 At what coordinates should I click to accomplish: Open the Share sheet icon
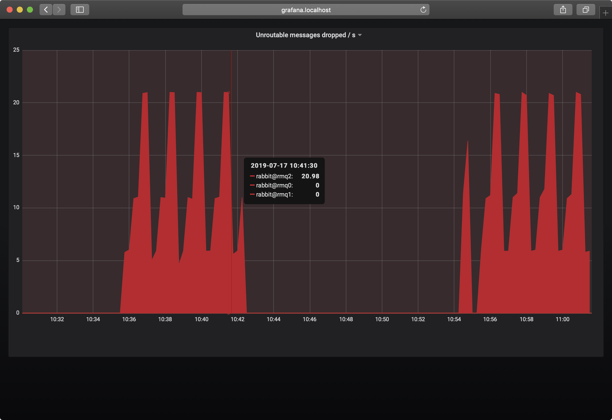click(x=563, y=10)
